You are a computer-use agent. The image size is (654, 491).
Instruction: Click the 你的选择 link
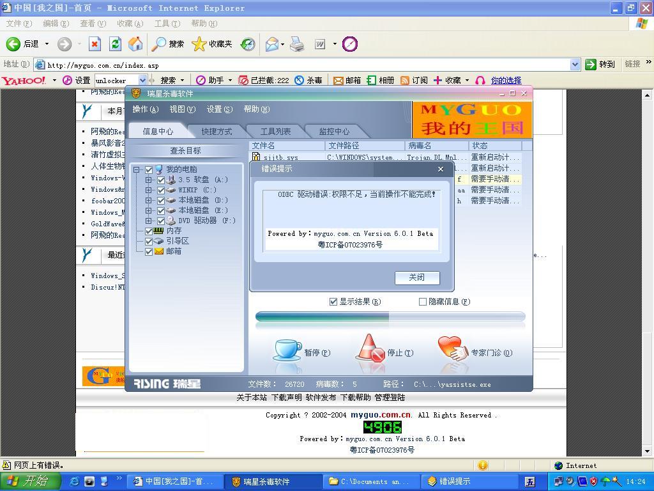pos(506,80)
